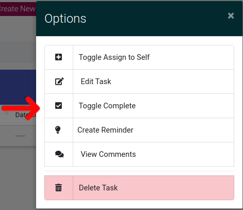The width and height of the screenshot is (243, 210).
Task: Click the plus-square icon for Assign to Self
Action: tap(58, 57)
